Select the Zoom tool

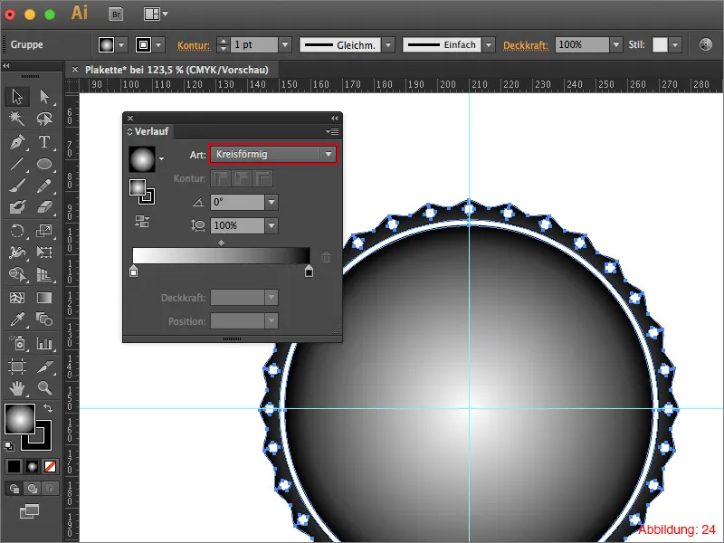44,388
